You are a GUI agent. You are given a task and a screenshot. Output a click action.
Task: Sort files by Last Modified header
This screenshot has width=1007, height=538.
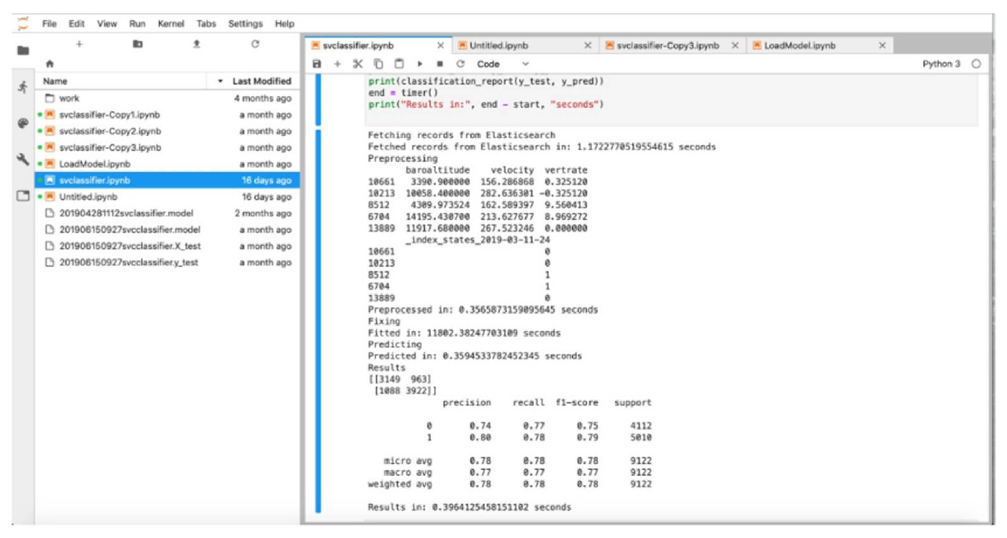pyautogui.click(x=262, y=81)
